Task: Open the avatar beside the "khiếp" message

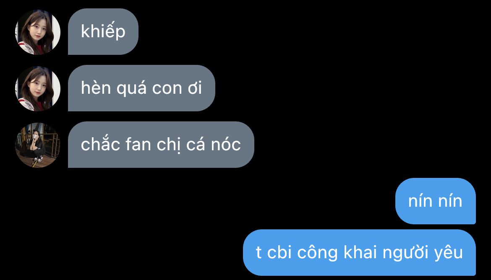Action: 38,32
